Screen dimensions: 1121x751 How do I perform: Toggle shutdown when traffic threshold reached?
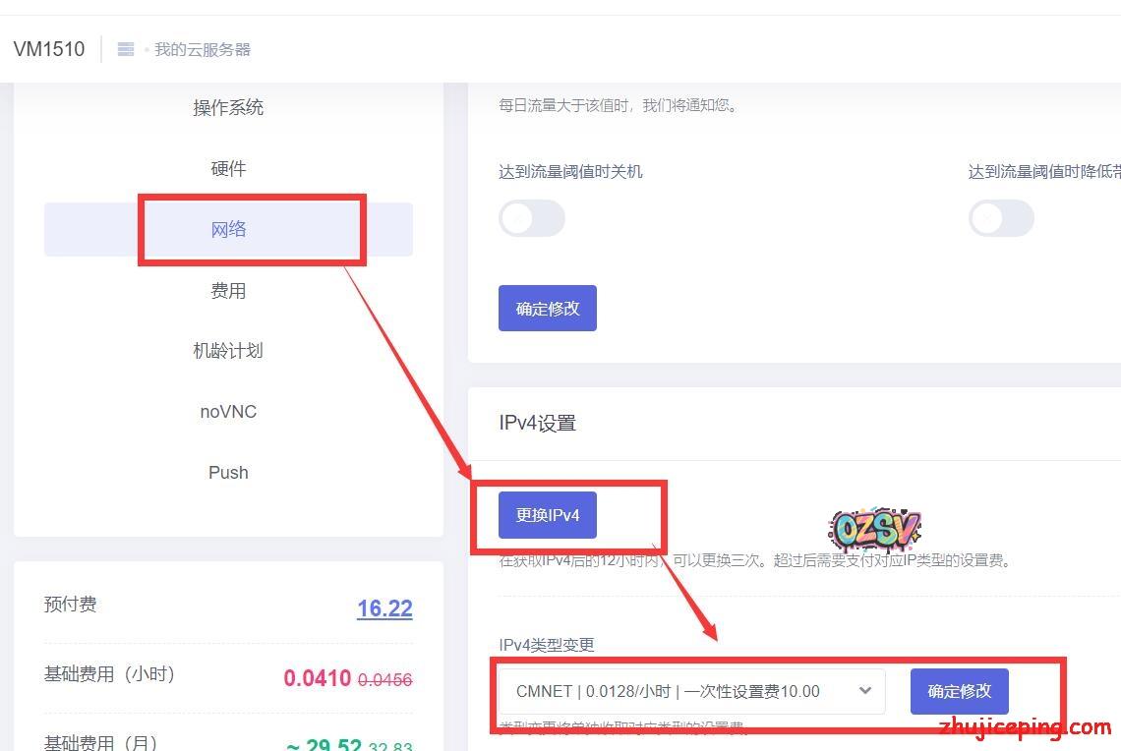(x=531, y=218)
